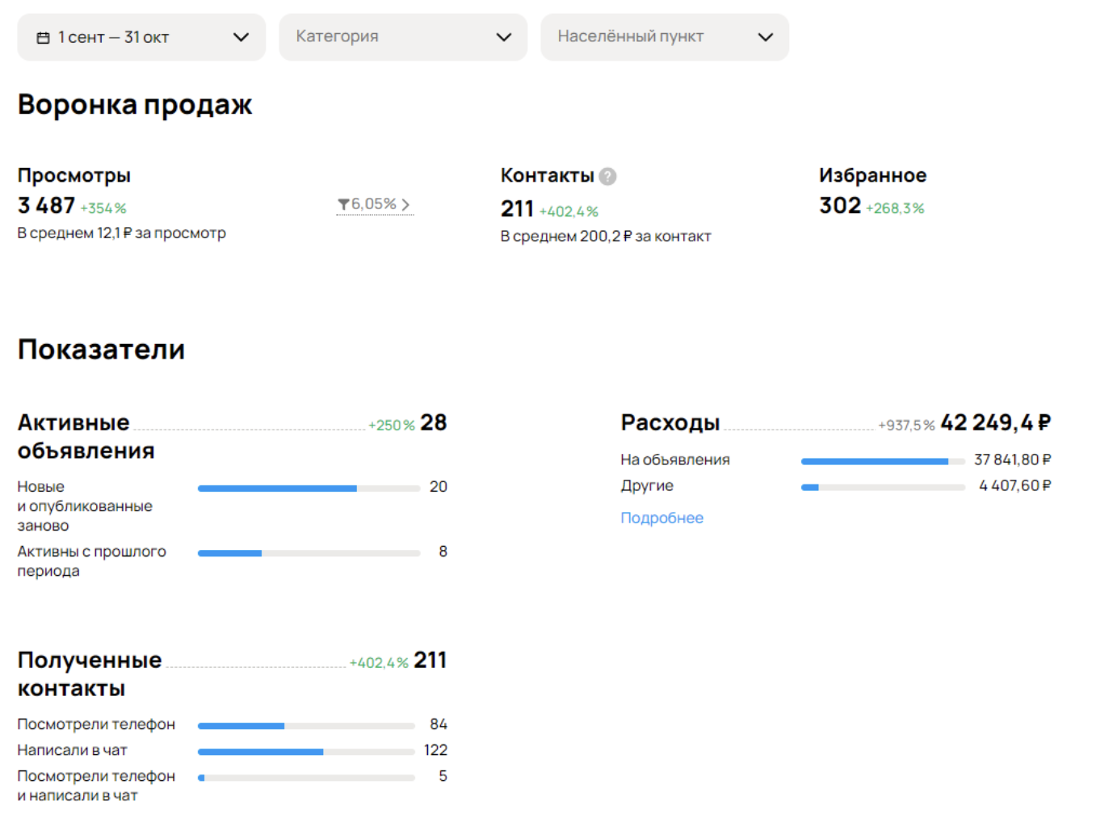Click the 6,05% conversion rate link
This screenshot has height=814, width=1113.
pos(373,204)
